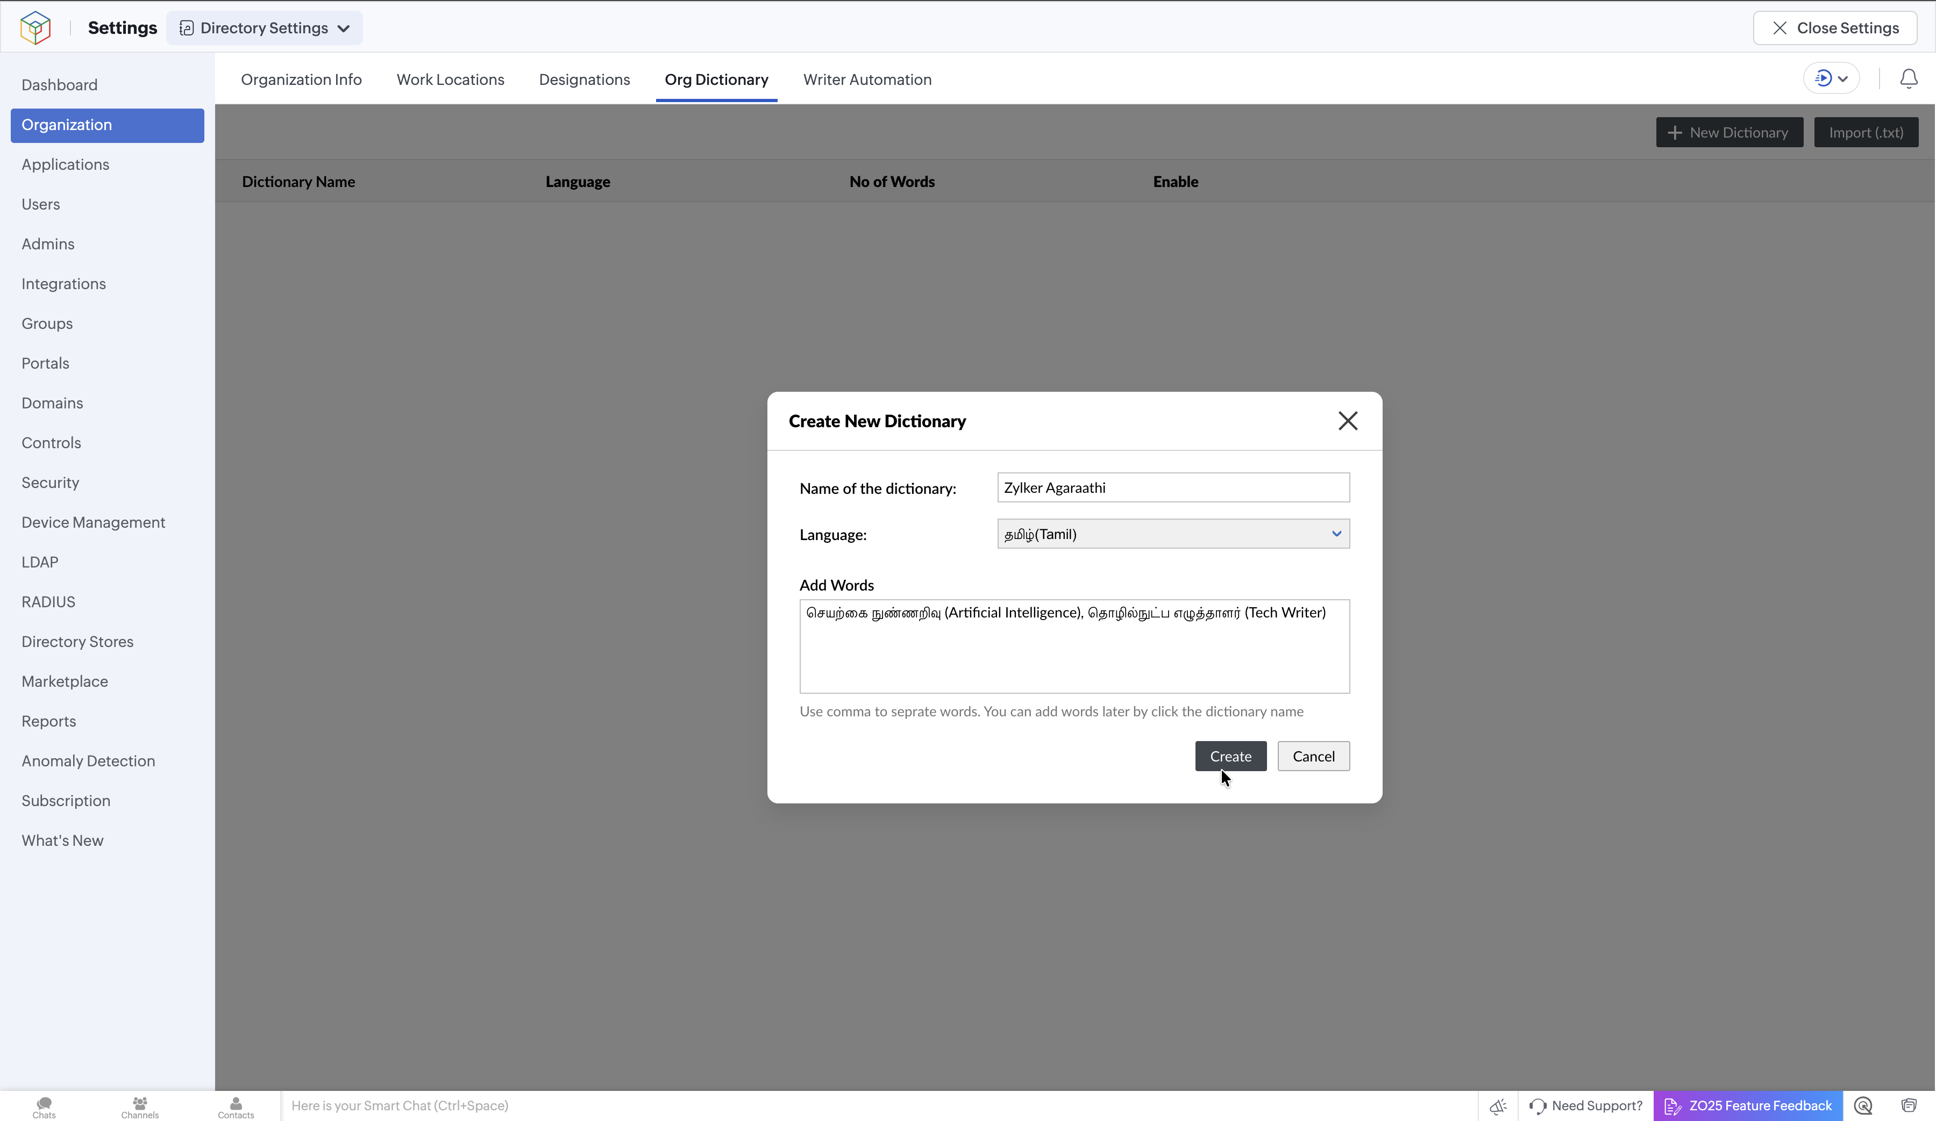Switch to Designations tab

[584, 79]
